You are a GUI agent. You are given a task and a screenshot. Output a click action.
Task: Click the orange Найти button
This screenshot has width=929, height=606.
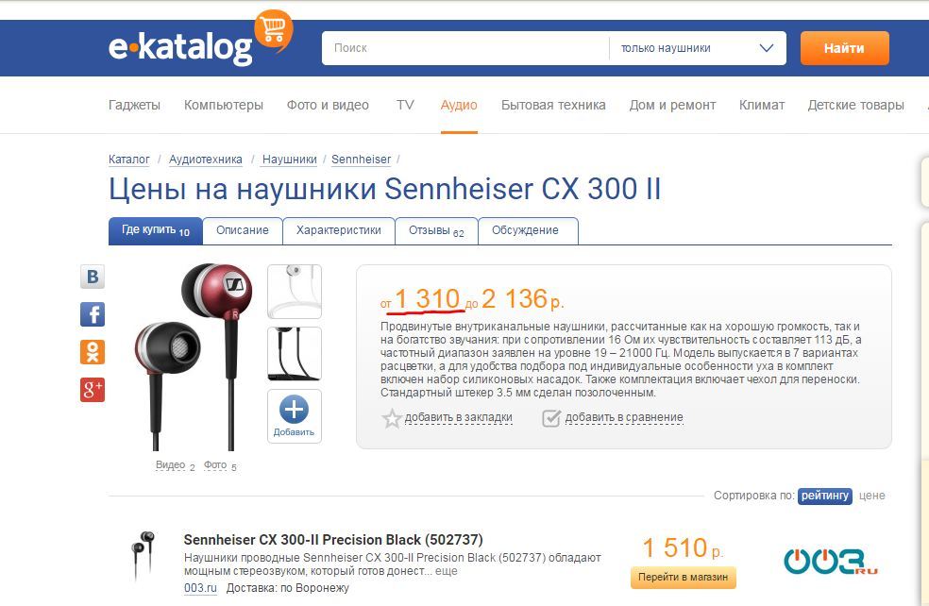click(844, 48)
